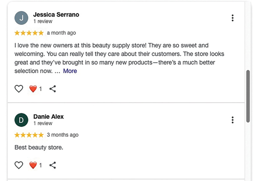Click the five-star rating on Jessica's review
This screenshot has width=266, height=181.
(x=29, y=33)
